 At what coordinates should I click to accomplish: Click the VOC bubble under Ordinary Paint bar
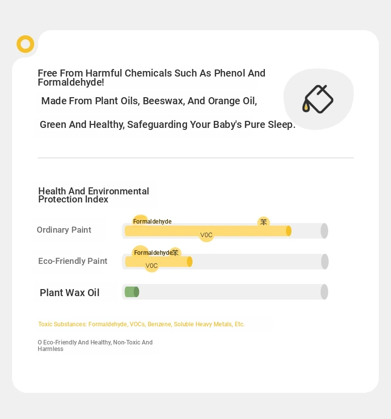tap(207, 235)
